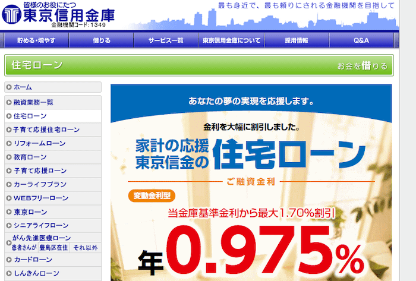
Task: Open カーライフプラン in the sidebar
Action: [x=53, y=184]
